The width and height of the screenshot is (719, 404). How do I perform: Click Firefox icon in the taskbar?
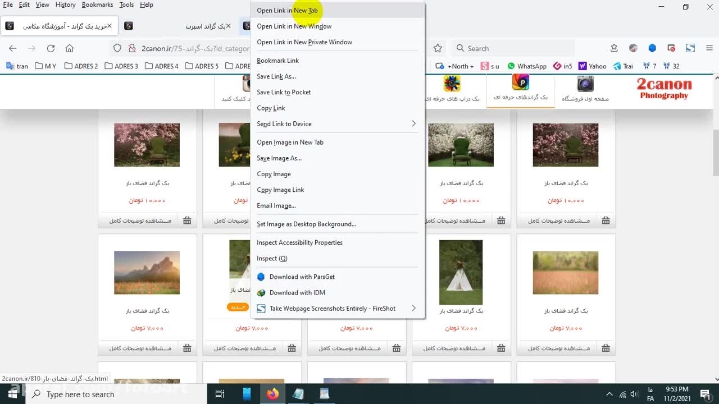(272, 394)
